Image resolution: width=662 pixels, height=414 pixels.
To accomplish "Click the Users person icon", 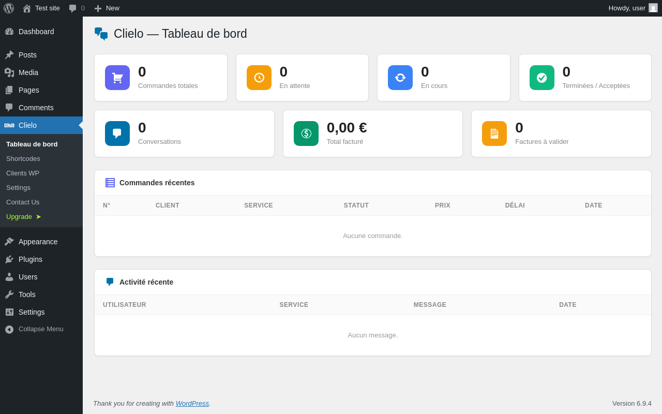I will [9, 277].
